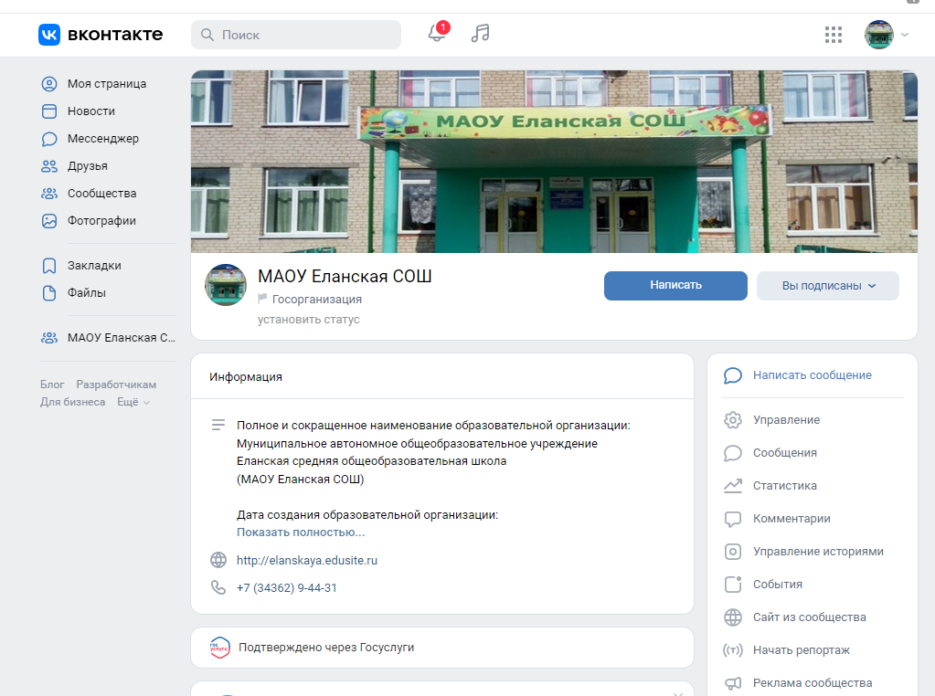The height and width of the screenshot is (696, 935).
Task: Click the community avatar thumbnail
Action: pyautogui.click(x=226, y=285)
